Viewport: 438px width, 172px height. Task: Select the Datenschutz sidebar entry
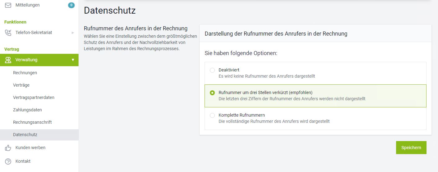39,135
